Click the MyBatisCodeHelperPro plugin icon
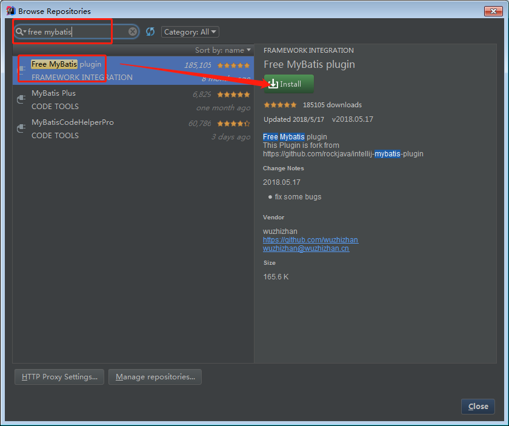Viewport: 509px width, 426px height. coord(21,128)
